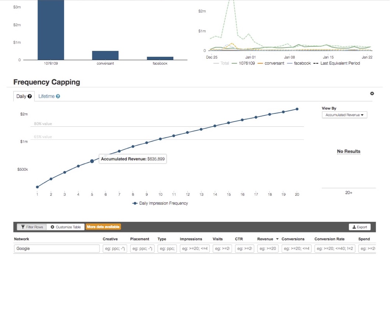Viewport: 390px width, 310px height.
Task: Click the Placement column filter field
Action: [142, 248]
